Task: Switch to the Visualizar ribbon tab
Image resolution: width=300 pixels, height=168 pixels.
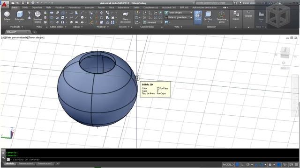Action: click(60, 7)
